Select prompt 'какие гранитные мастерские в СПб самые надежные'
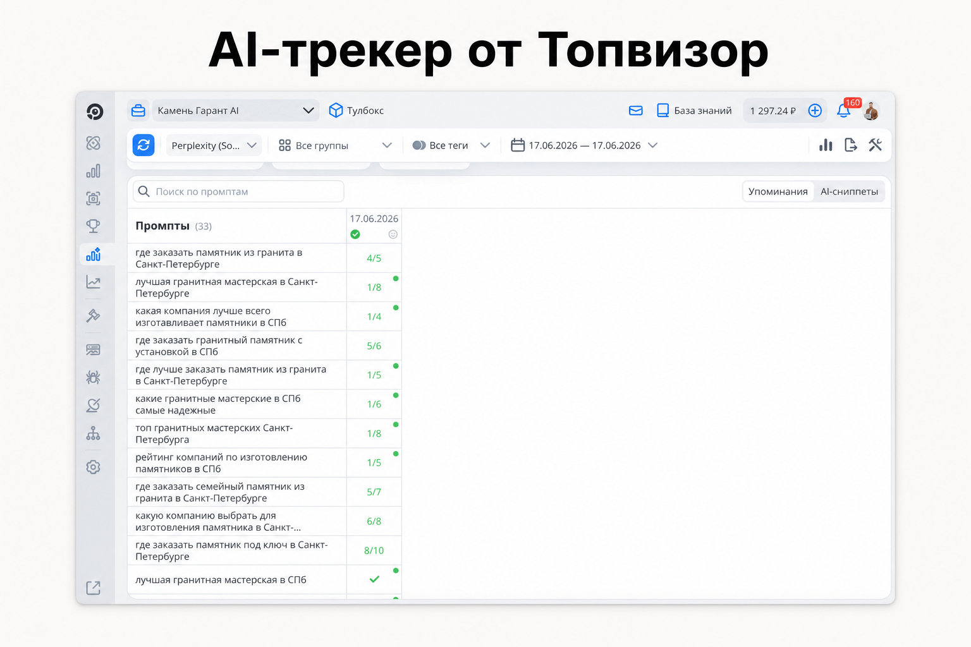 (x=237, y=404)
